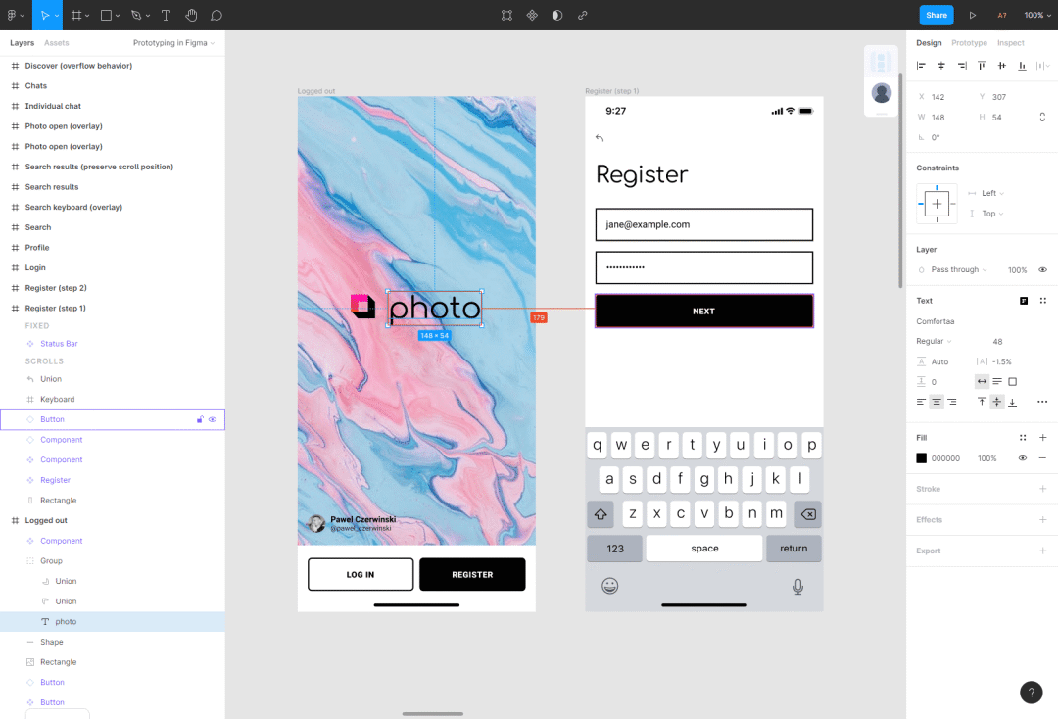The width and height of the screenshot is (1058, 719).
Task: Switch to the Assets tab
Action: (56, 43)
